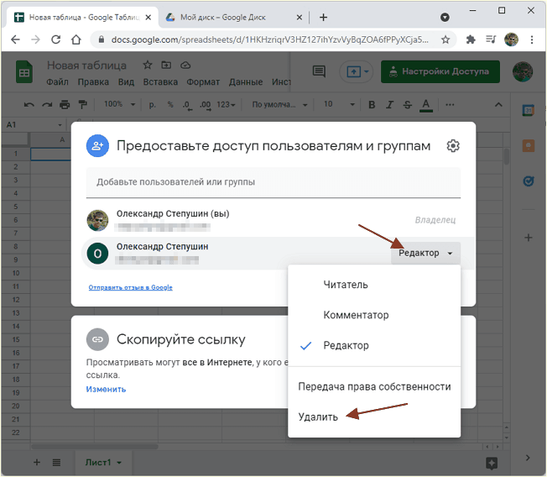Click the undo toolbar icon
Screen dimensions: 547x477
pos(29,104)
